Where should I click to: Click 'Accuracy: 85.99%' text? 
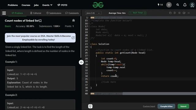click(x=25, y=26)
